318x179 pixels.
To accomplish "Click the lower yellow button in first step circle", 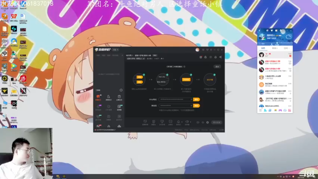I will pos(140,82).
